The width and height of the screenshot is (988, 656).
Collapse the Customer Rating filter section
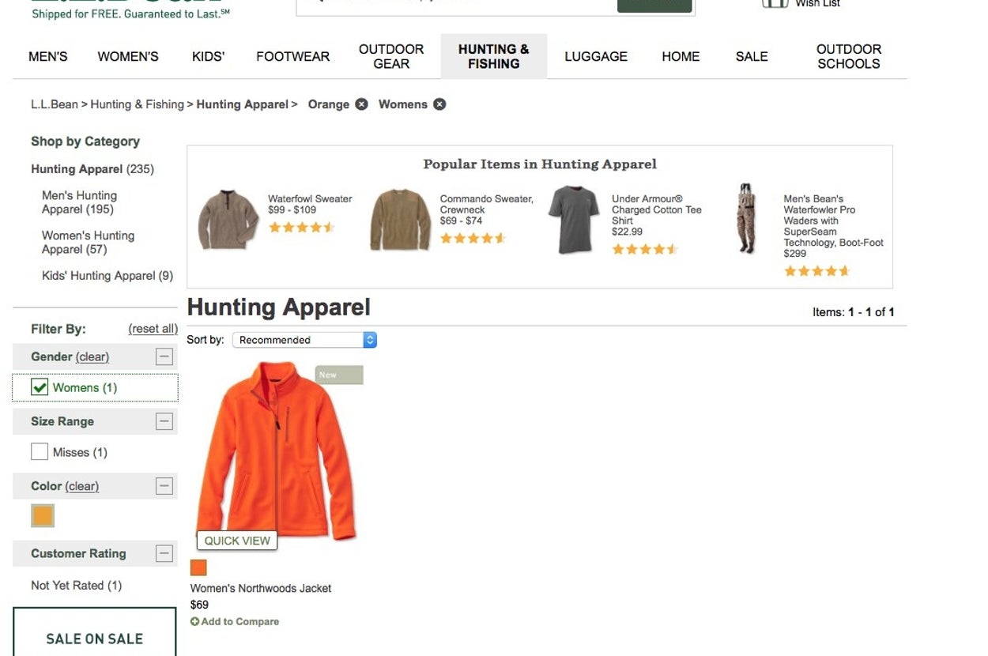click(x=164, y=553)
